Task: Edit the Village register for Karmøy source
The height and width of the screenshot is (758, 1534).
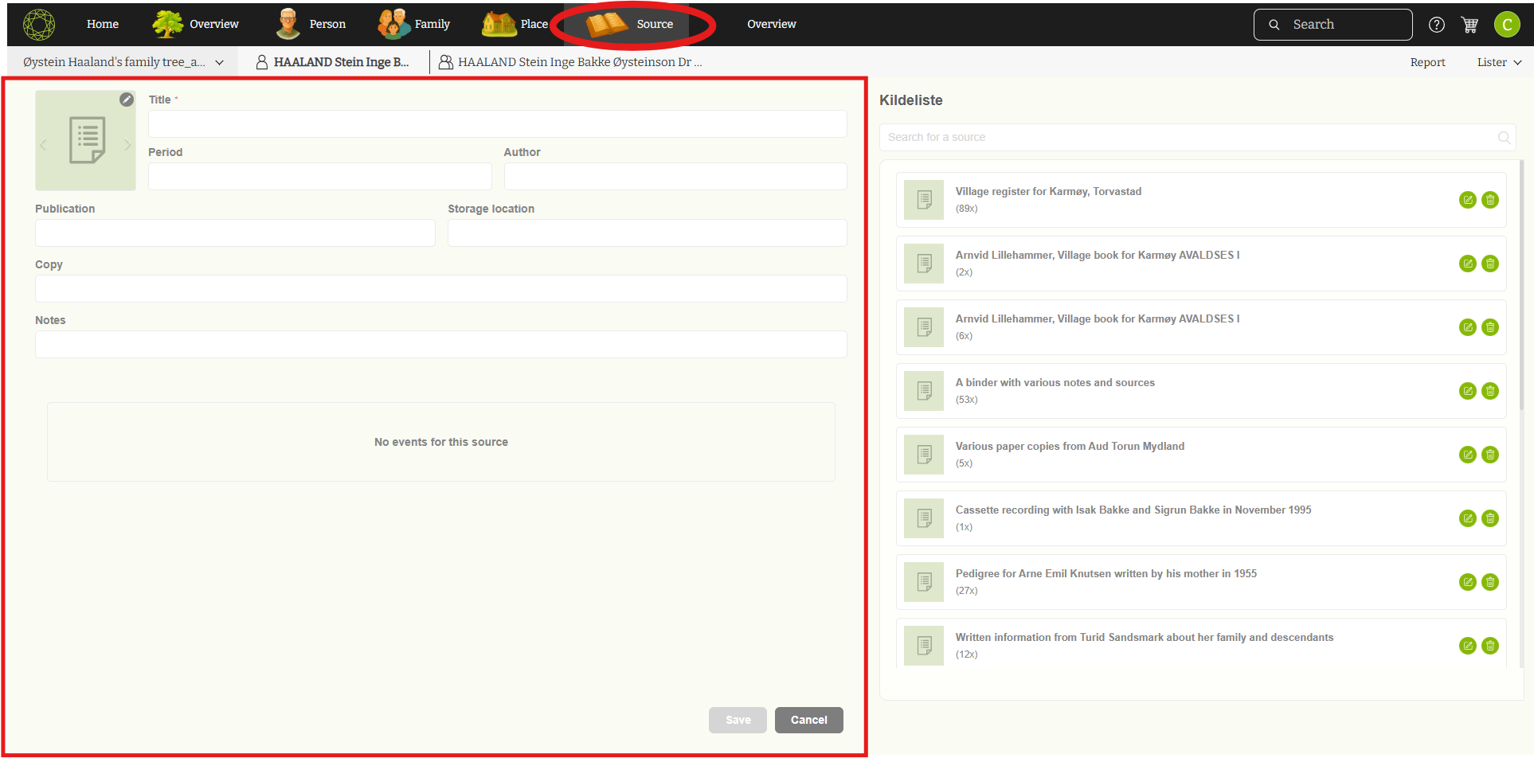Action: point(1467,200)
